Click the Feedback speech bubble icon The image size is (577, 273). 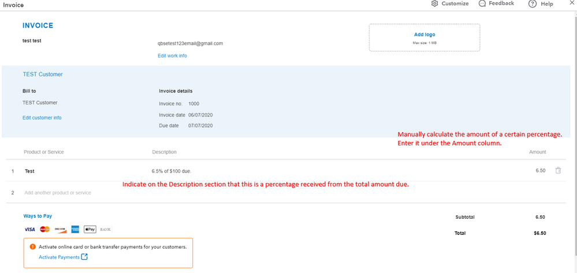click(482, 3)
